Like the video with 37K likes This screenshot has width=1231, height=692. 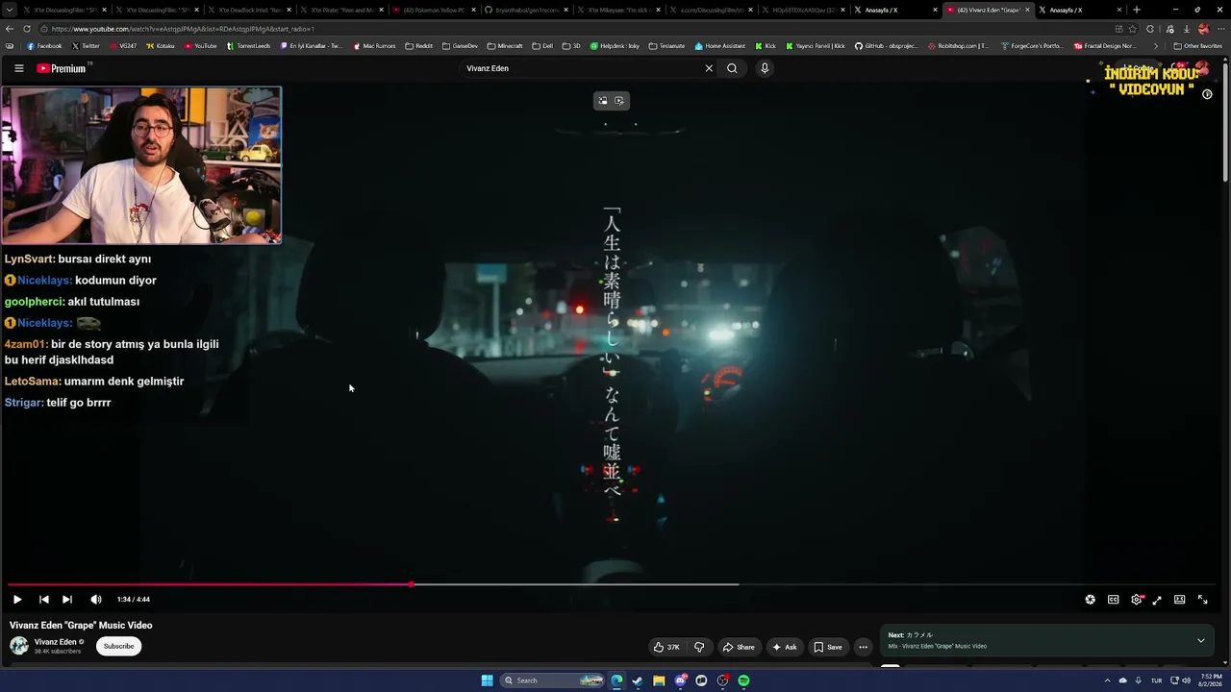tap(666, 647)
